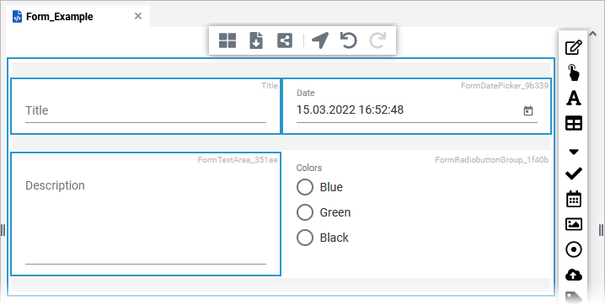
Task: Select the Black radio button
Action: point(305,238)
